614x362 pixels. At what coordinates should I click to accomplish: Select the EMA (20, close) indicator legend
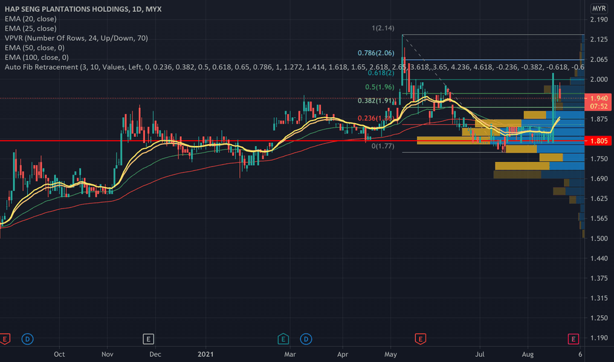click(x=30, y=19)
